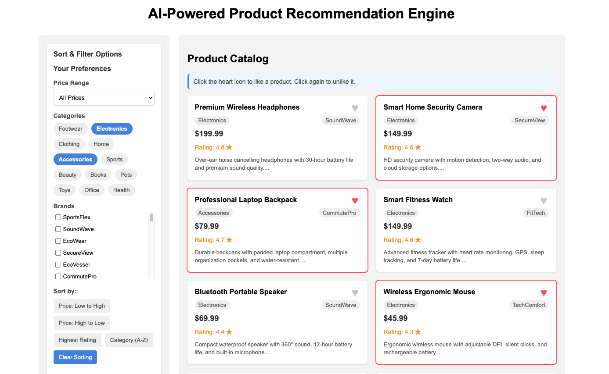Click the CommutePro brand tag on backpack card

click(x=339, y=213)
